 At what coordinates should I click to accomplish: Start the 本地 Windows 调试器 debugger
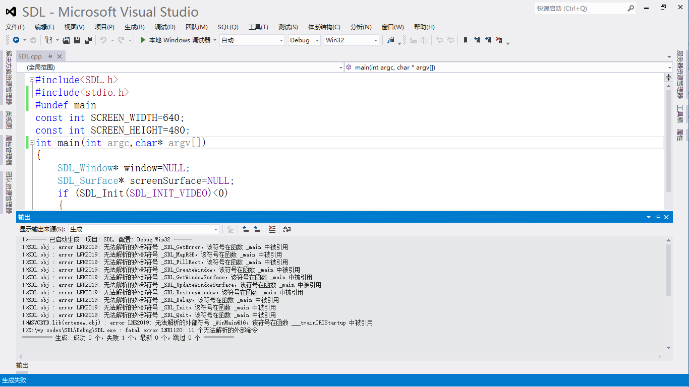click(175, 40)
